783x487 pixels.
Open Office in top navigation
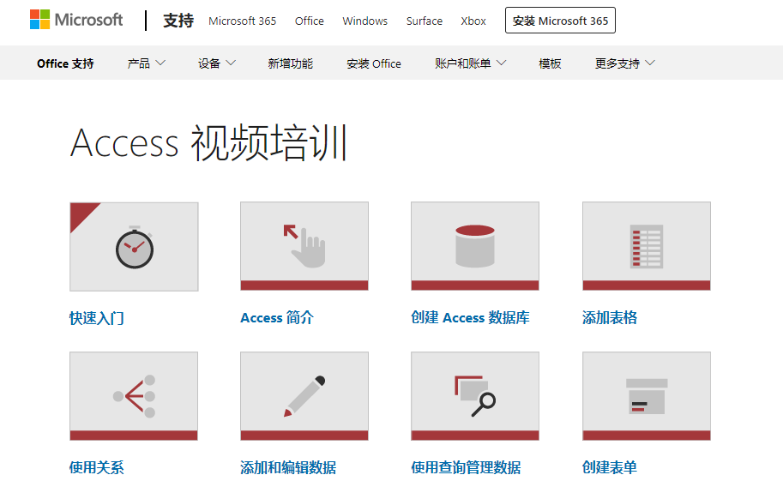309,21
